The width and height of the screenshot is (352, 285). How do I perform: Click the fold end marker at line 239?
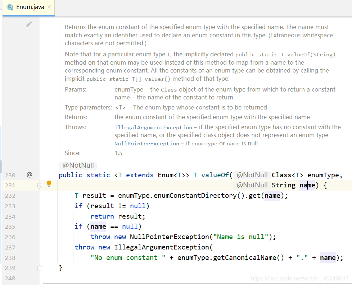(x=40, y=268)
